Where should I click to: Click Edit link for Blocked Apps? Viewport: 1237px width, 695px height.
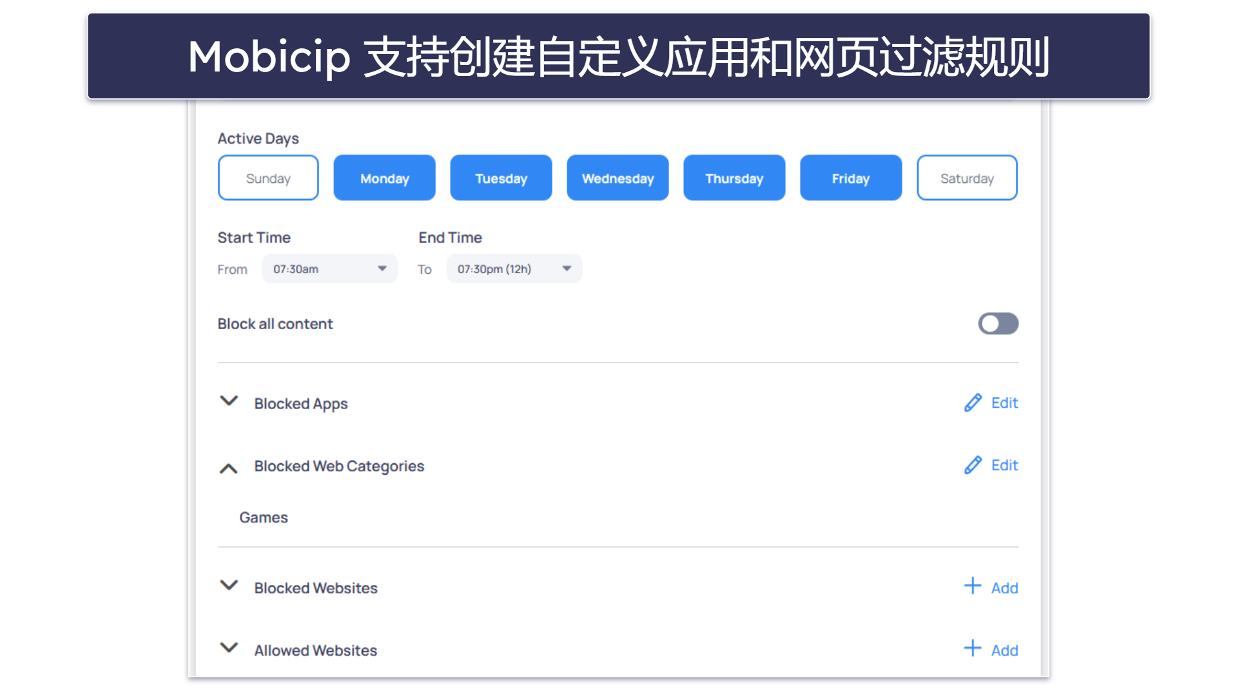pos(1004,403)
